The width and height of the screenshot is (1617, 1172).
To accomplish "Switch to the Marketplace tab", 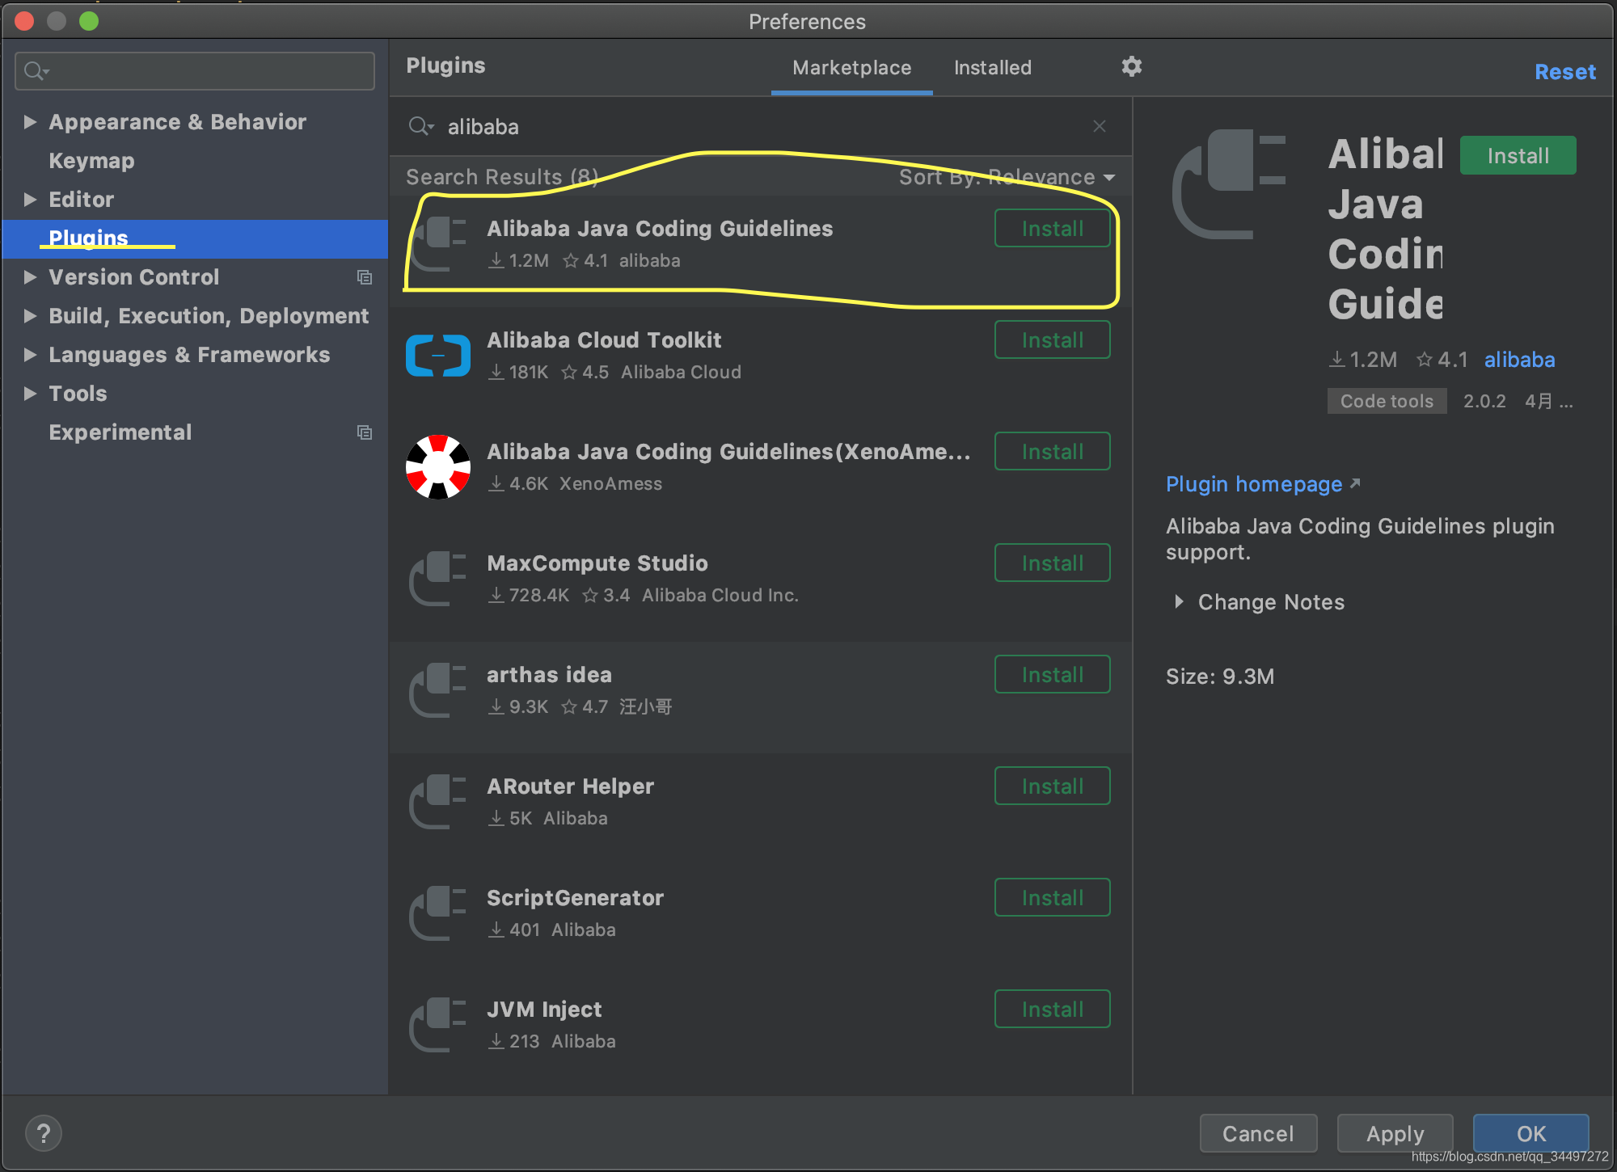I will tap(851, 68).
